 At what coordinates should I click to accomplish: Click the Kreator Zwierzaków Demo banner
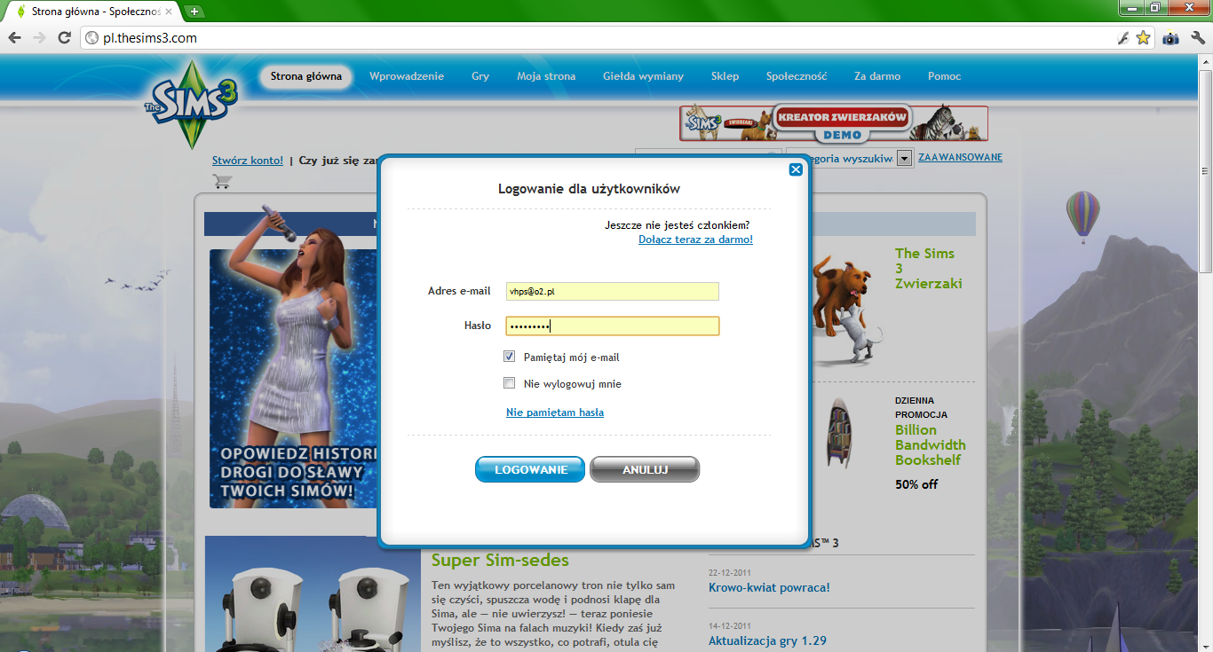tap(834, 123)
